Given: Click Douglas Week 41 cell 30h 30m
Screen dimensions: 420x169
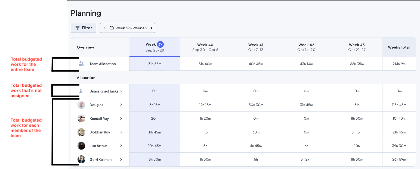Looking at the screenshot, I should click(256, 105).
